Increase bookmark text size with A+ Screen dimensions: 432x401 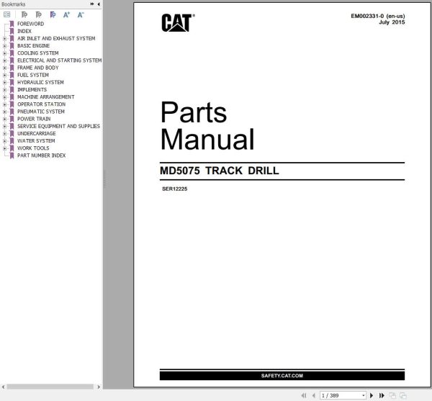(66, 14)
